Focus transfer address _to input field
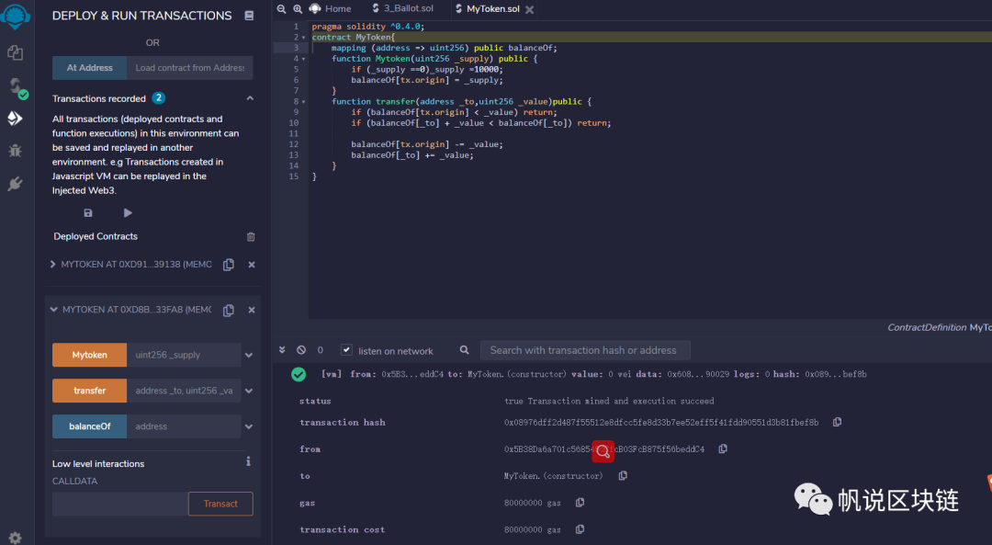 pos(184,391)
